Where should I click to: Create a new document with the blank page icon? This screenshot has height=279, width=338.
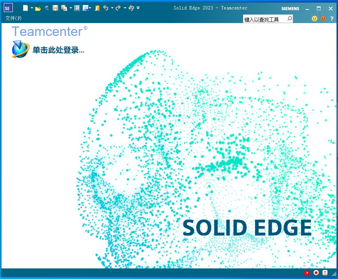point(25,8)
